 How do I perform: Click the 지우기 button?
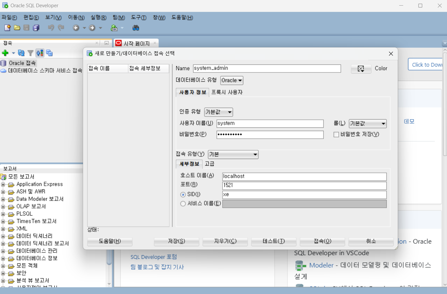point(225,241)
